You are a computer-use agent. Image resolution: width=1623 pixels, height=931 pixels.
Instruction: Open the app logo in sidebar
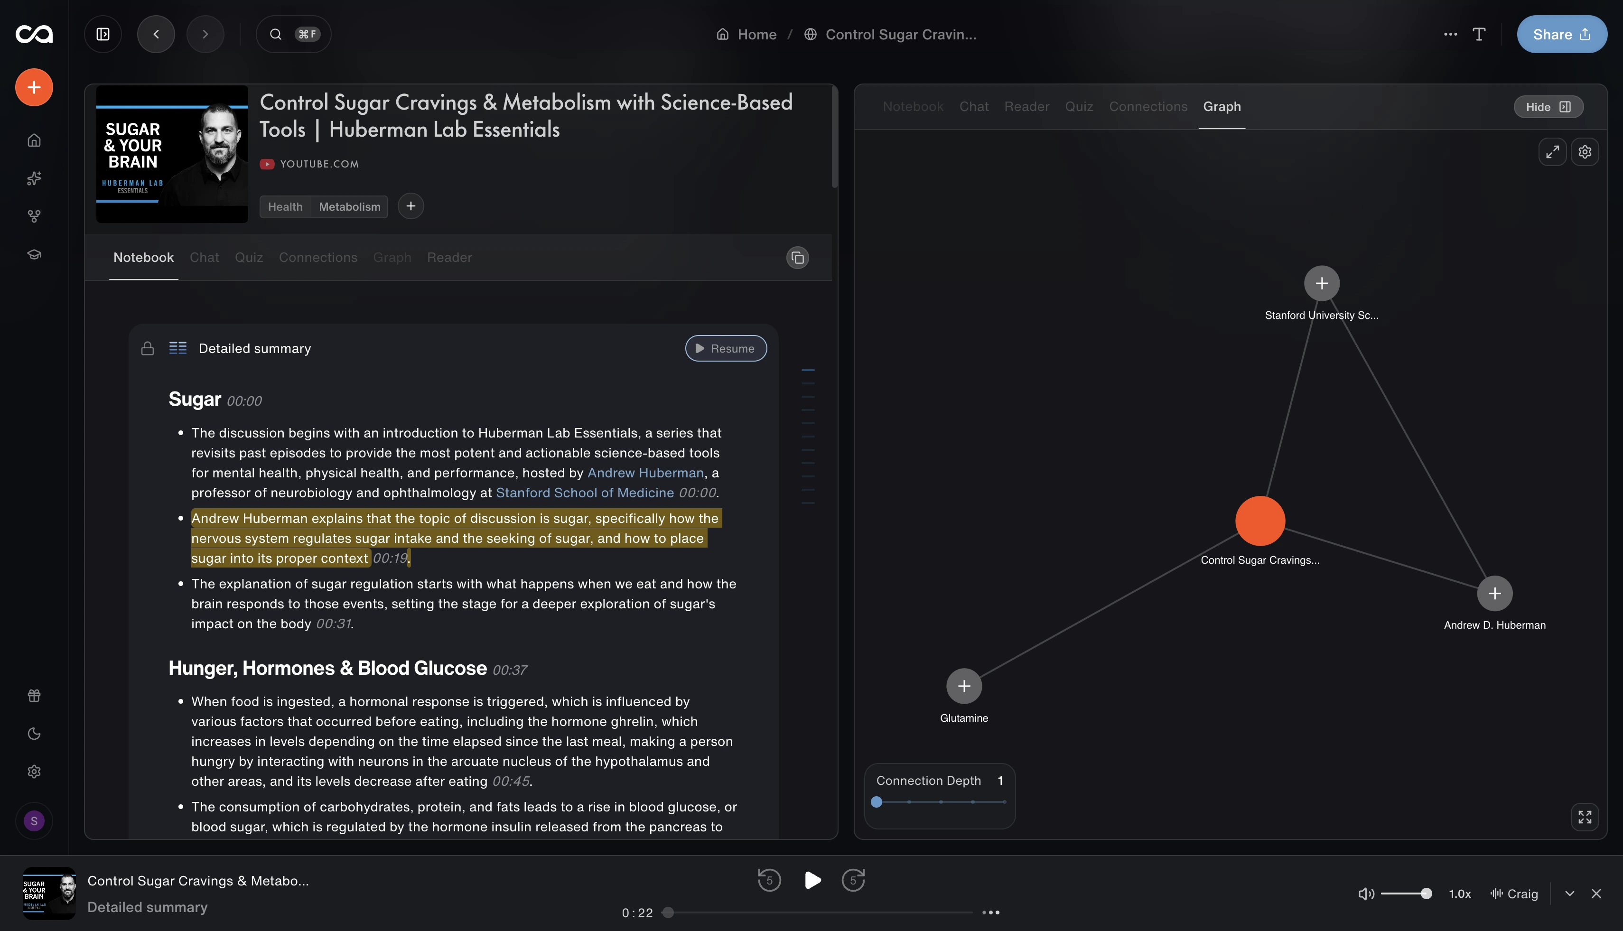34,34
